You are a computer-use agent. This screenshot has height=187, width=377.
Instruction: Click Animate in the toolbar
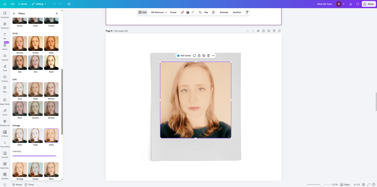point(224,12)
